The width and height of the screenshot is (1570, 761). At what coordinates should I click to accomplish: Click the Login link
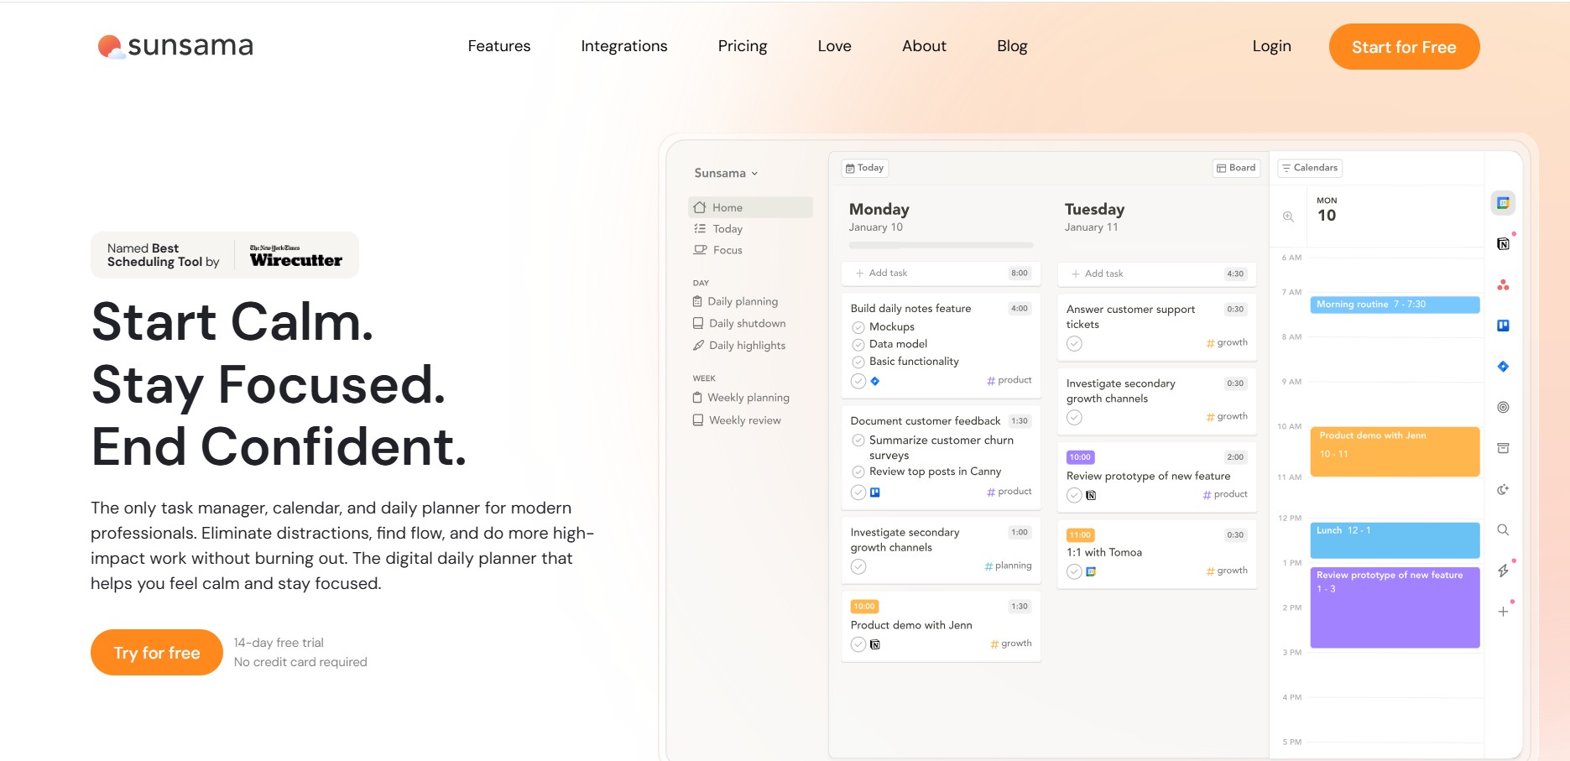(1272, 46)
